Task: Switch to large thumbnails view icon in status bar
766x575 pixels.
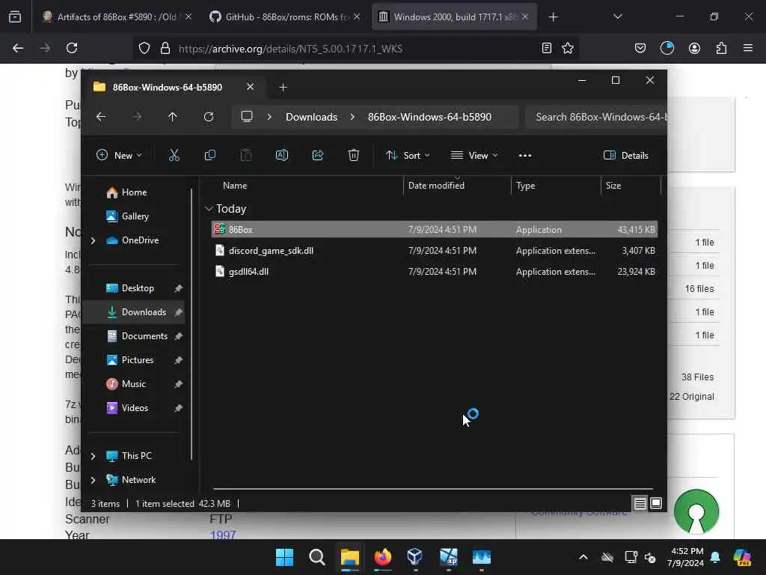Action: pos(656,503)
